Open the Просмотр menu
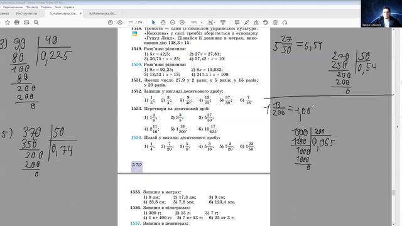 pyautogui.click(x=32, y=7)
